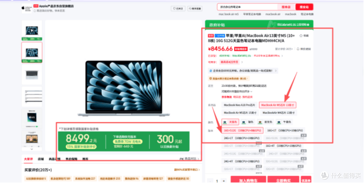Open the 'macbook air' search suggestion
Viewport: 364px width, 183px height.
coord(273,14)
